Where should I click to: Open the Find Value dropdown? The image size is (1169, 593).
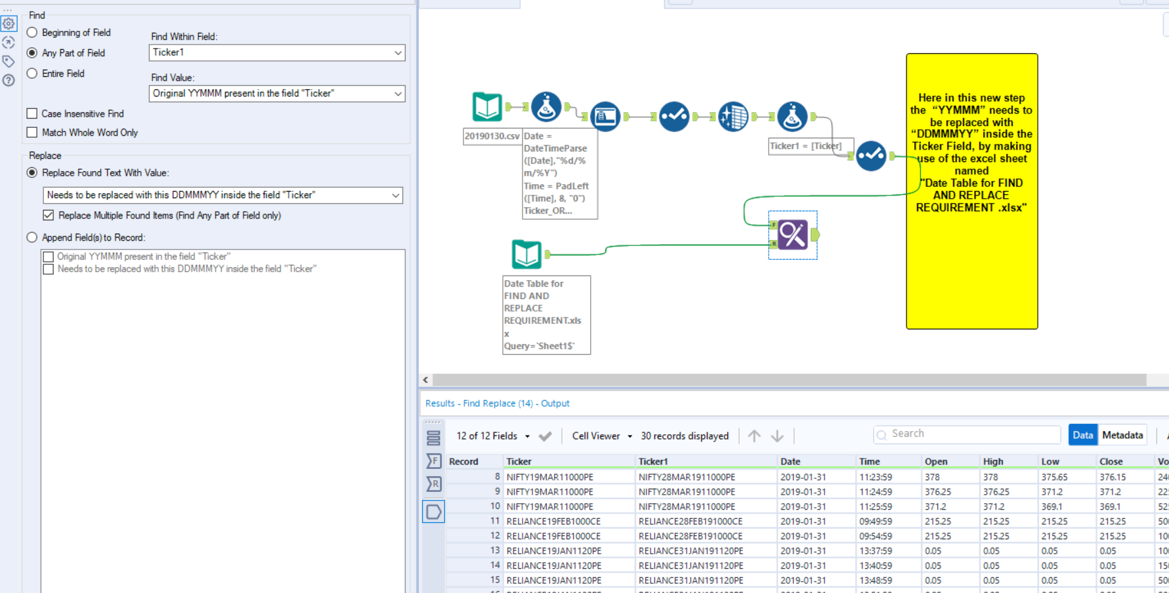[x=398, y=94]
